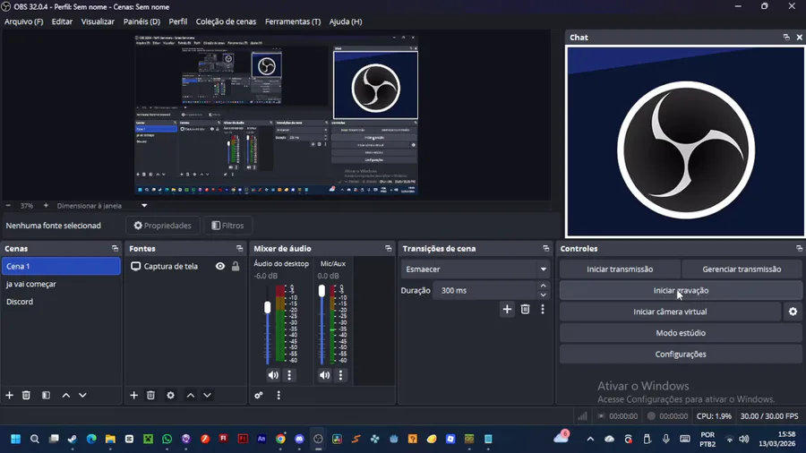Mute the Mic/Aux channel

(x=324, y=375)
